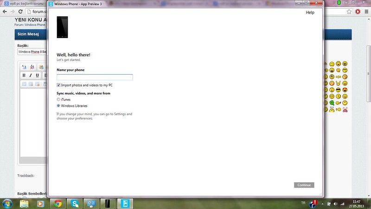Show hidden tray icons arrow

pos(322,204)
